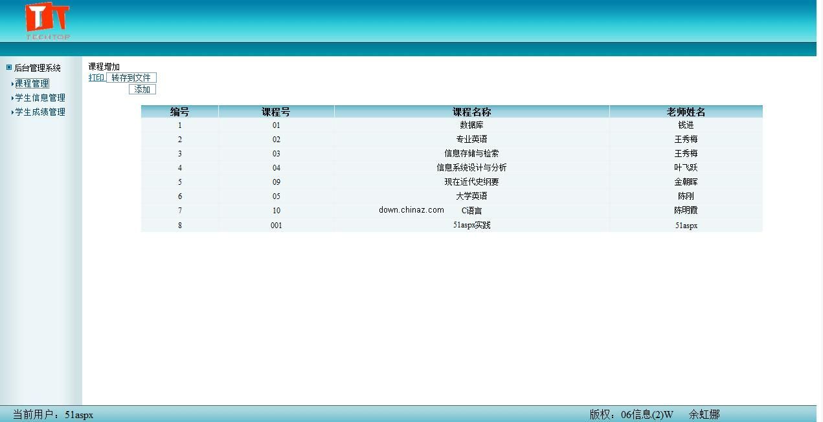Select the course name C语言

tap(472, 211)
